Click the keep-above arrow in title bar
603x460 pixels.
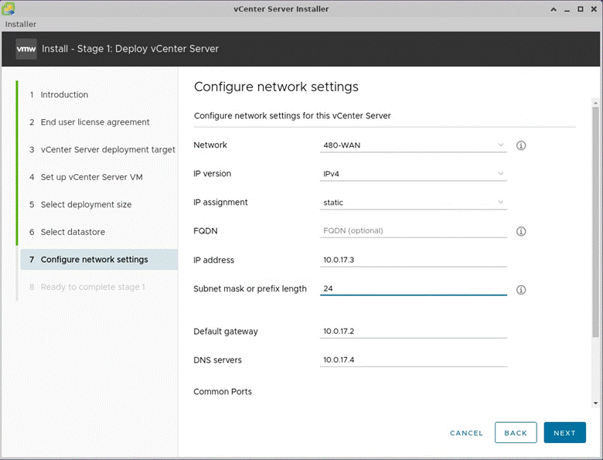point(554,9)
